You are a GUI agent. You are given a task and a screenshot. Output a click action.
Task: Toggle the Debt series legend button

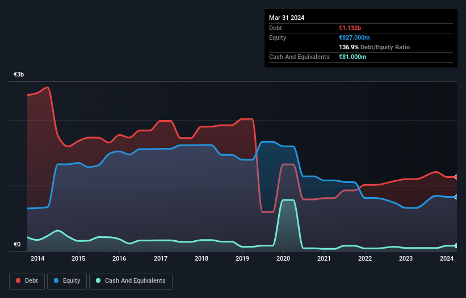[x=27, y=281]
